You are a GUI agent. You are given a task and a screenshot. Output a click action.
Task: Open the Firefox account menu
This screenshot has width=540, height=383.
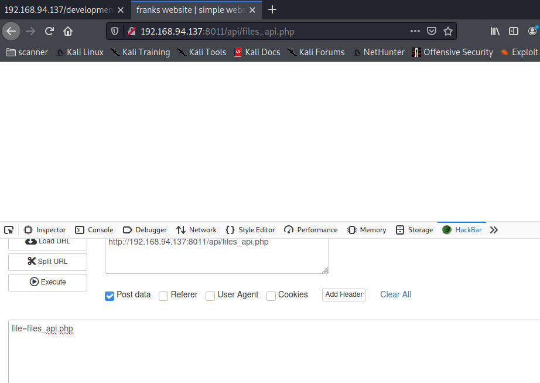click(x=532, y=31)
